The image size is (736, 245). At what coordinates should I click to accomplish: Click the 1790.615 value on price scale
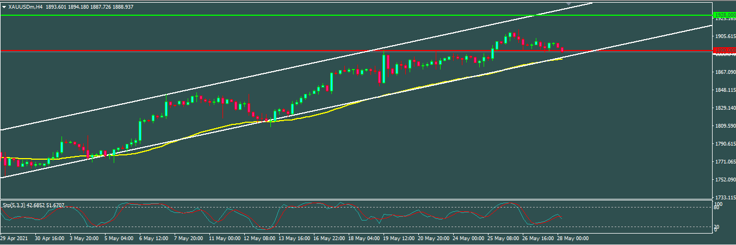pos(725,144)
